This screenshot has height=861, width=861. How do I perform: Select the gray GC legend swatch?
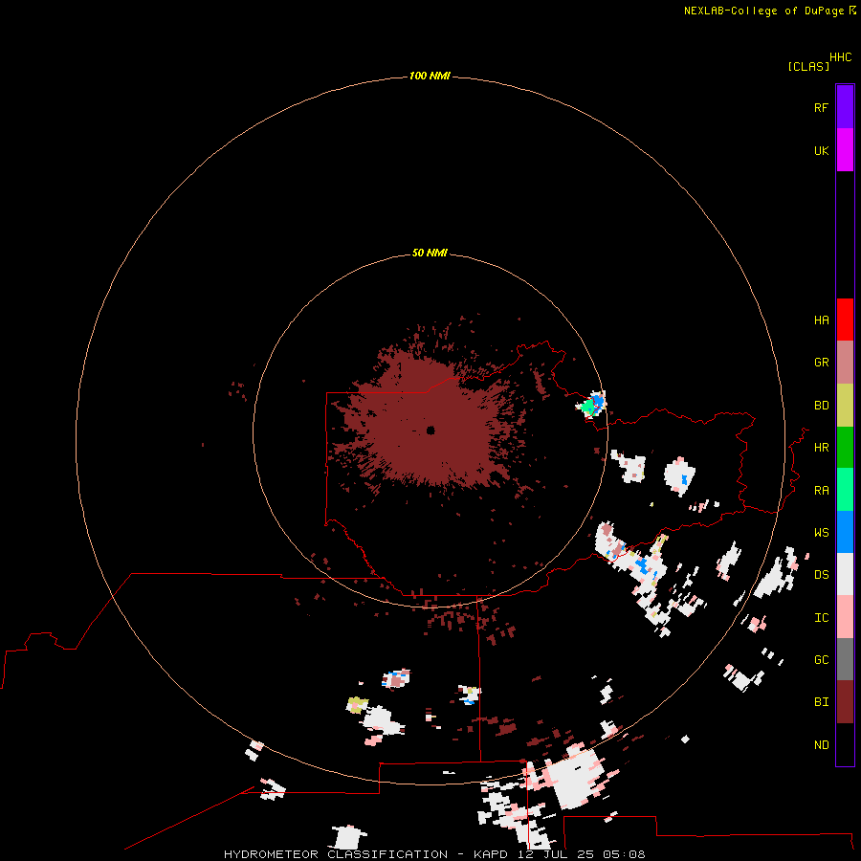click(845, 659)
